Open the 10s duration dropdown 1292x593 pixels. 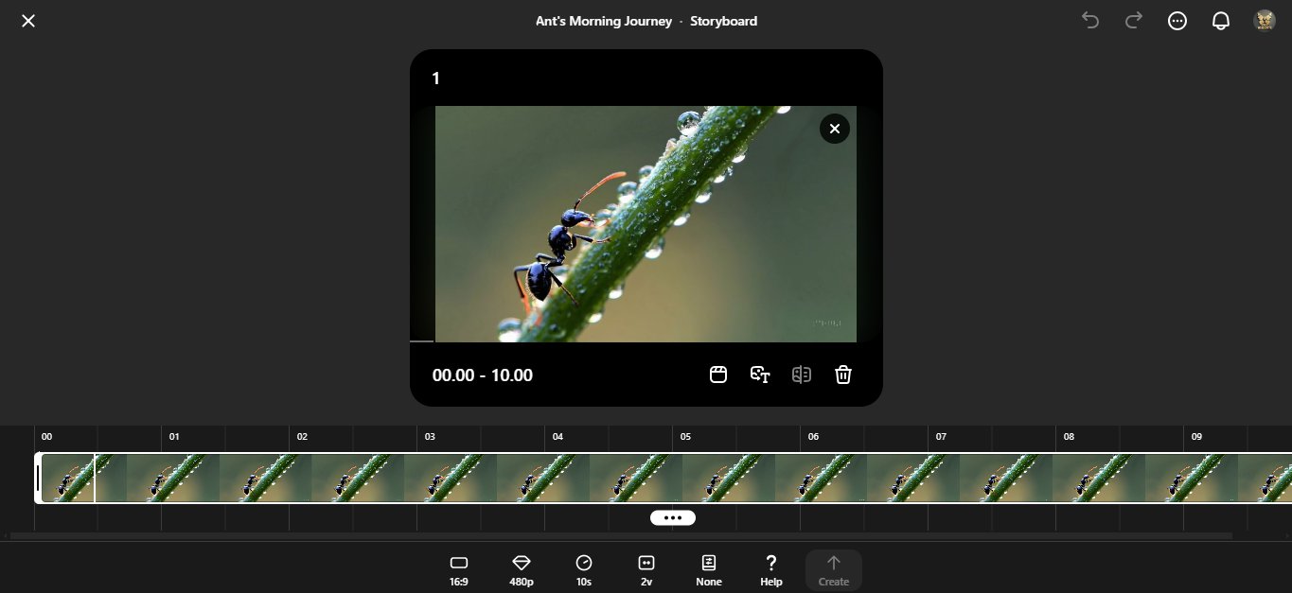click(x=584, y=570)
